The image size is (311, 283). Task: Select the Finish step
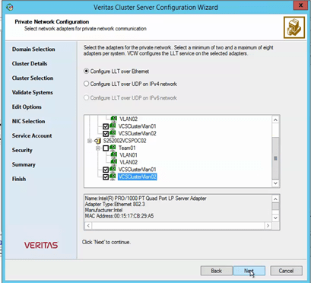(19, 179)
